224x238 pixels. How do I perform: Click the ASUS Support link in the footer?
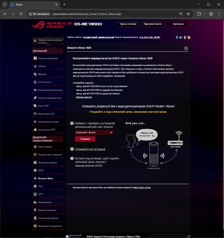[94, 236]
